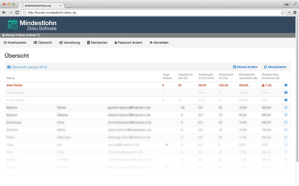Close the Arbeitszeiterfassung tab
This screenshot has height=186, width=299.
61,6
